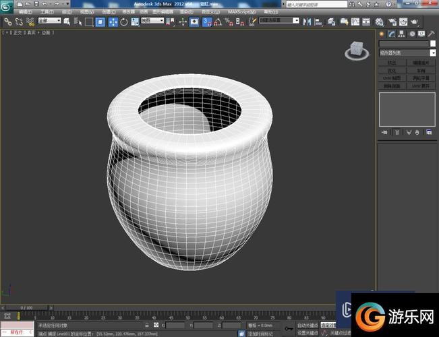This screenshot has width=439, height=337.
Task: Toggle the 3D Snaps button
Action: coord(207,22)
